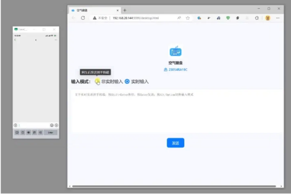
Task: Open three-dot menu in phone mirror window
Action: [56, 40]
